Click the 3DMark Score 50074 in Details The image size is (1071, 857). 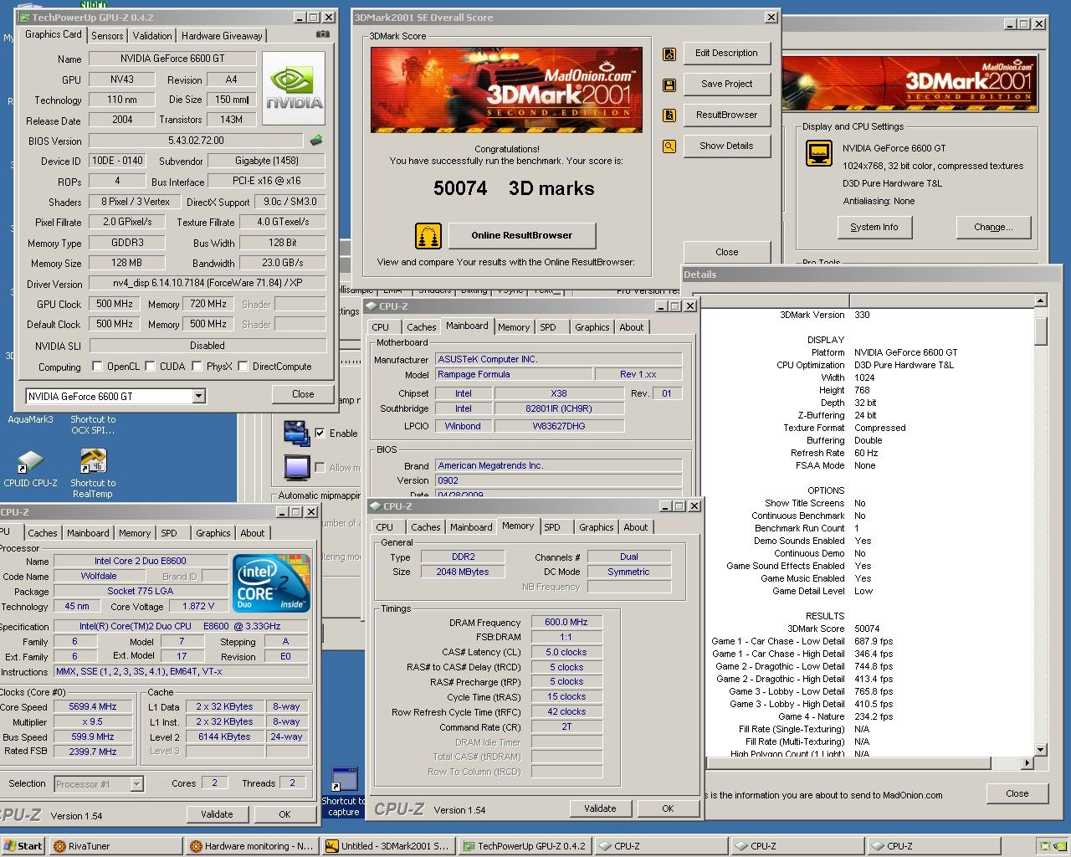point(867,629)
